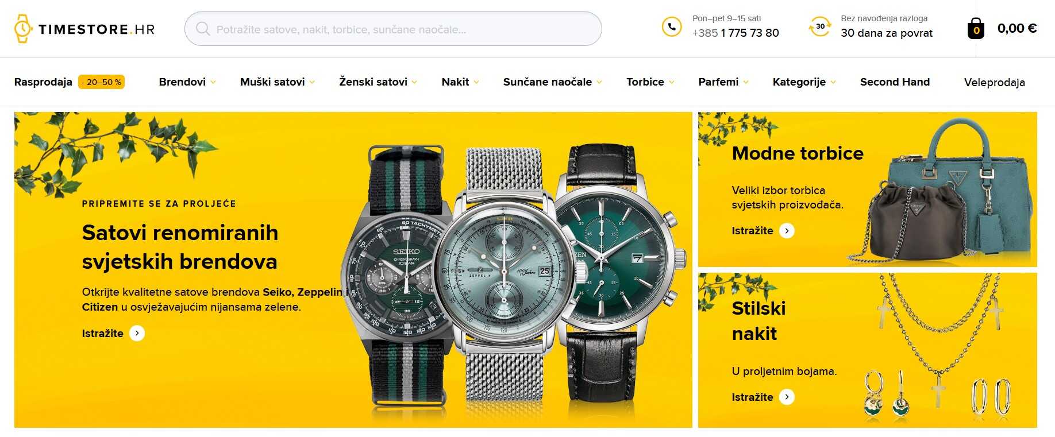The height and width of the screenshot is (437, 1055).
Task: Click the 30-day return icon
Action: [820, 26]
